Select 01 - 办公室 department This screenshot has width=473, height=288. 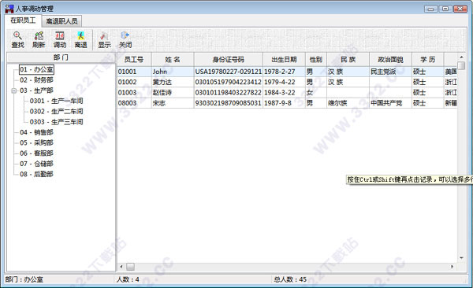tap(36, 69)
